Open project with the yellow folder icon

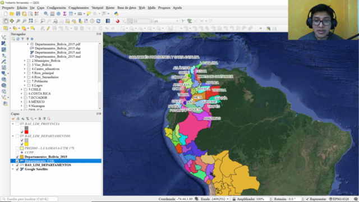(x=12, y=14)
